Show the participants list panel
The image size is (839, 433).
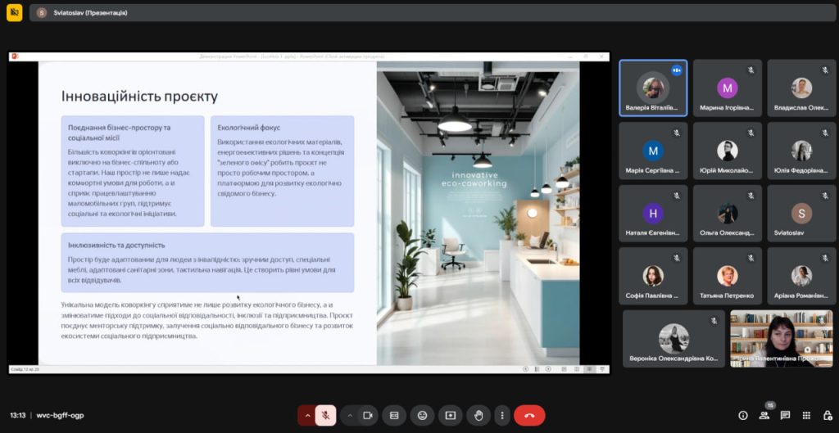click(x=764, y=415)
